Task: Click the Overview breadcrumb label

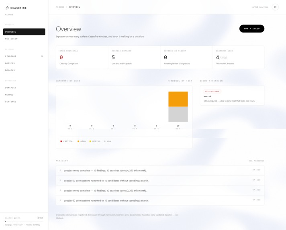Action: [x=74, y=7]
